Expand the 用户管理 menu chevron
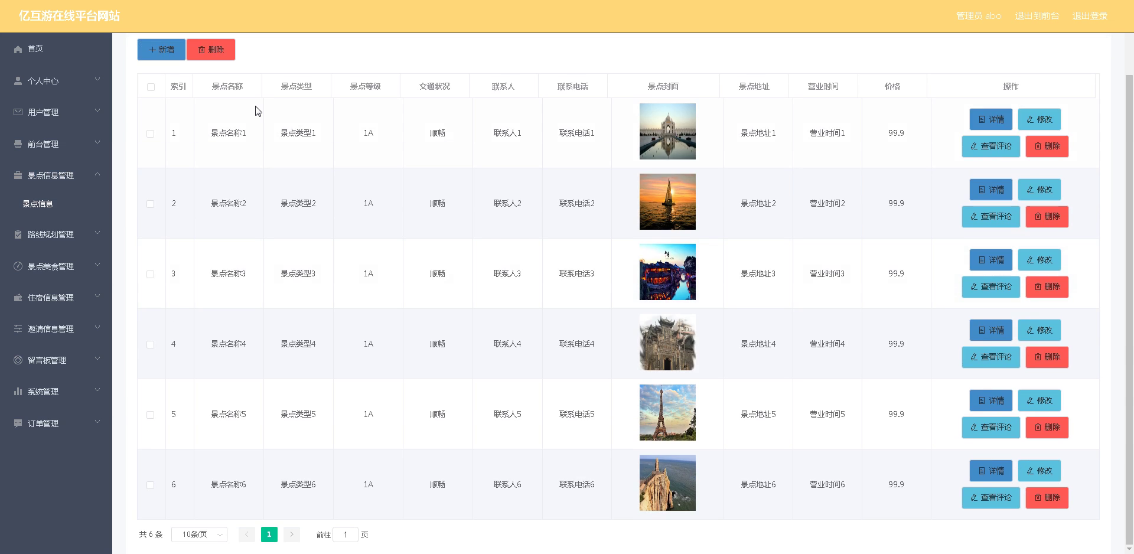This screenshot has width=1134, height=554. tap(97, 110)
